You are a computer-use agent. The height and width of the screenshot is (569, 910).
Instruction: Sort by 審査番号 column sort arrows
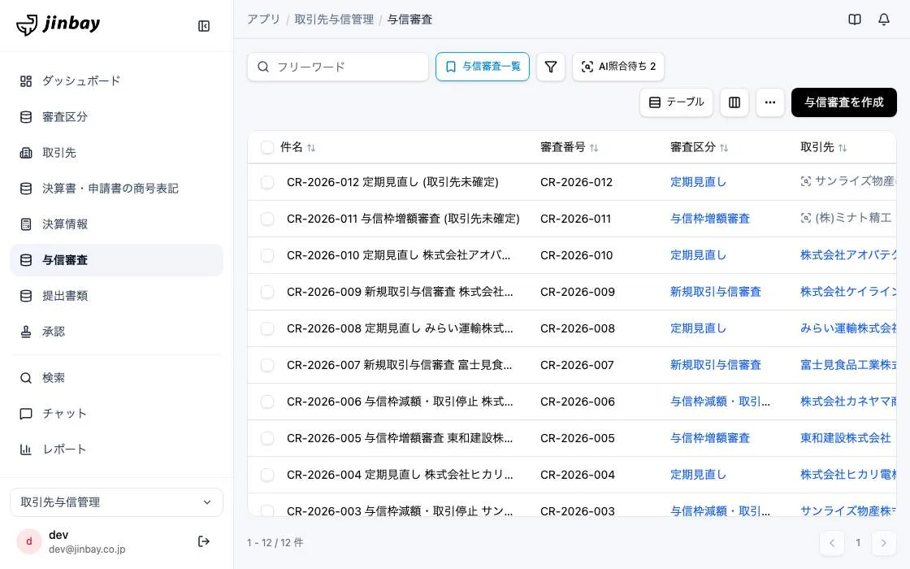[594, 148]
